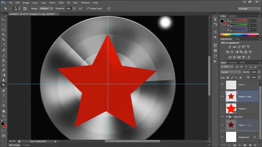Toggle Protect Tones checkbox

(x=88, y=9)
